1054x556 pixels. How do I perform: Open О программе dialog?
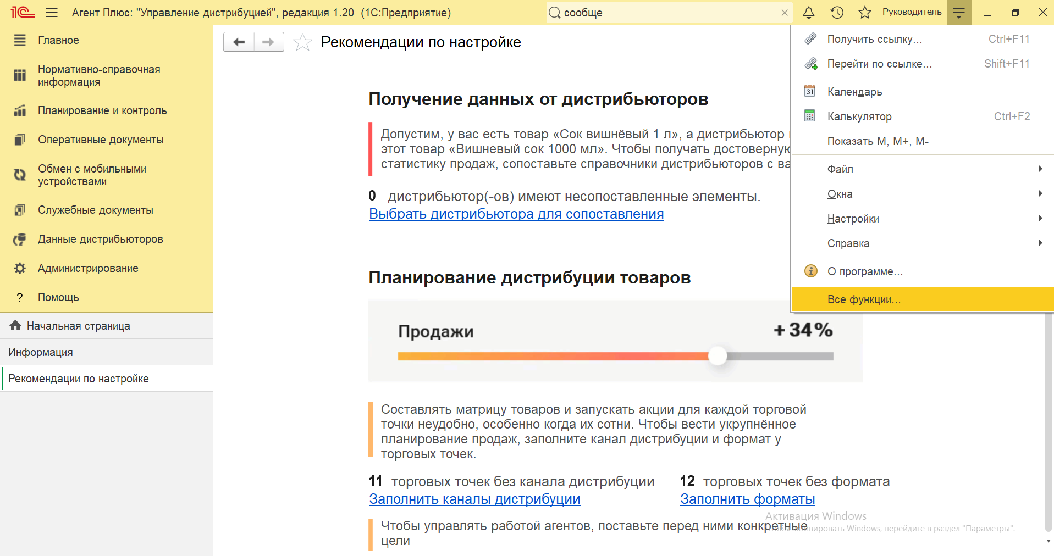[x=922, y=271]
